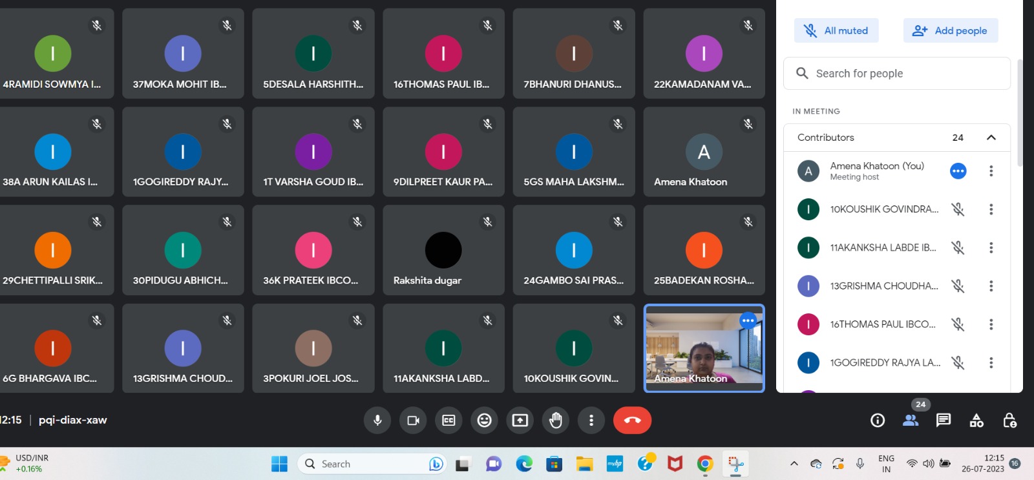Toggle the People panel tab
Viewport: 1034px width, 480px height.
click(x=911, y=421)
